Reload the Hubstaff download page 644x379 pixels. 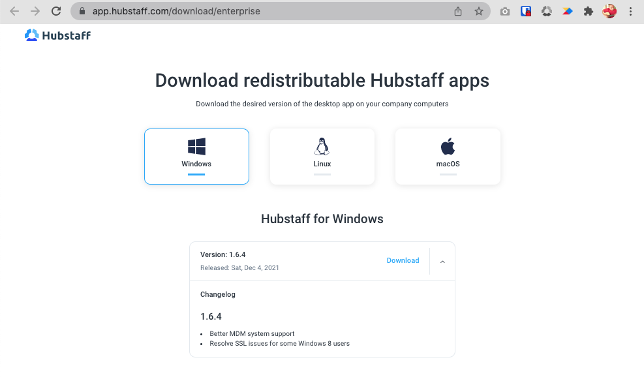click(x=56, y=11)
